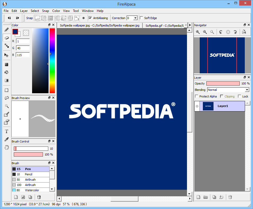The width and height of the screenshot is (253, 209).
Task: Select the Eyedropper tool
Action: click(6, 139)
